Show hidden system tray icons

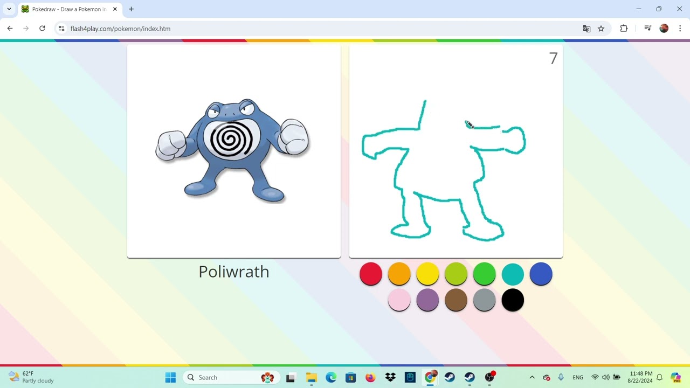click(x=532, y=377)
